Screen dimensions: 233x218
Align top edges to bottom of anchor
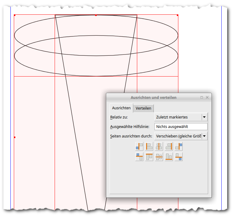point(179,157)
